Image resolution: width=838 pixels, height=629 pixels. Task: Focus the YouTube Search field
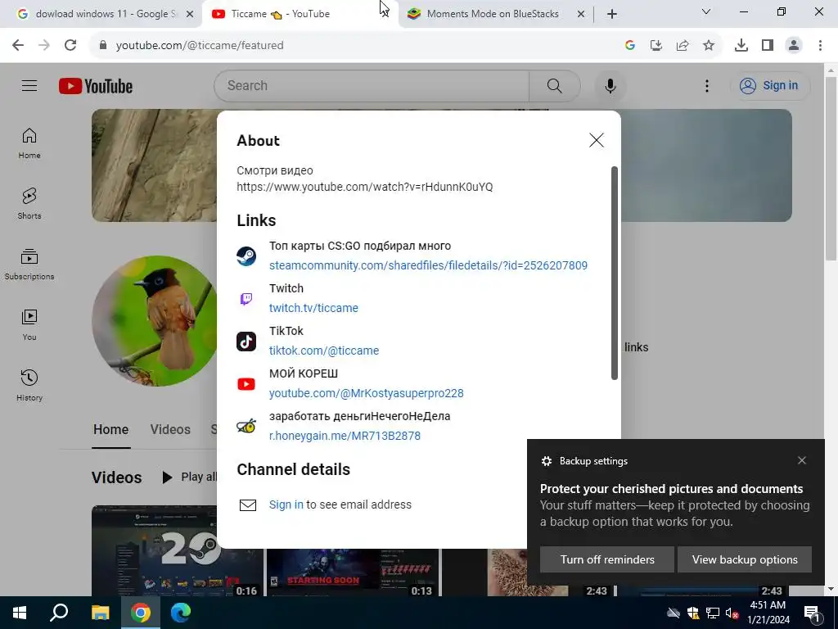(x=372, y=85)
